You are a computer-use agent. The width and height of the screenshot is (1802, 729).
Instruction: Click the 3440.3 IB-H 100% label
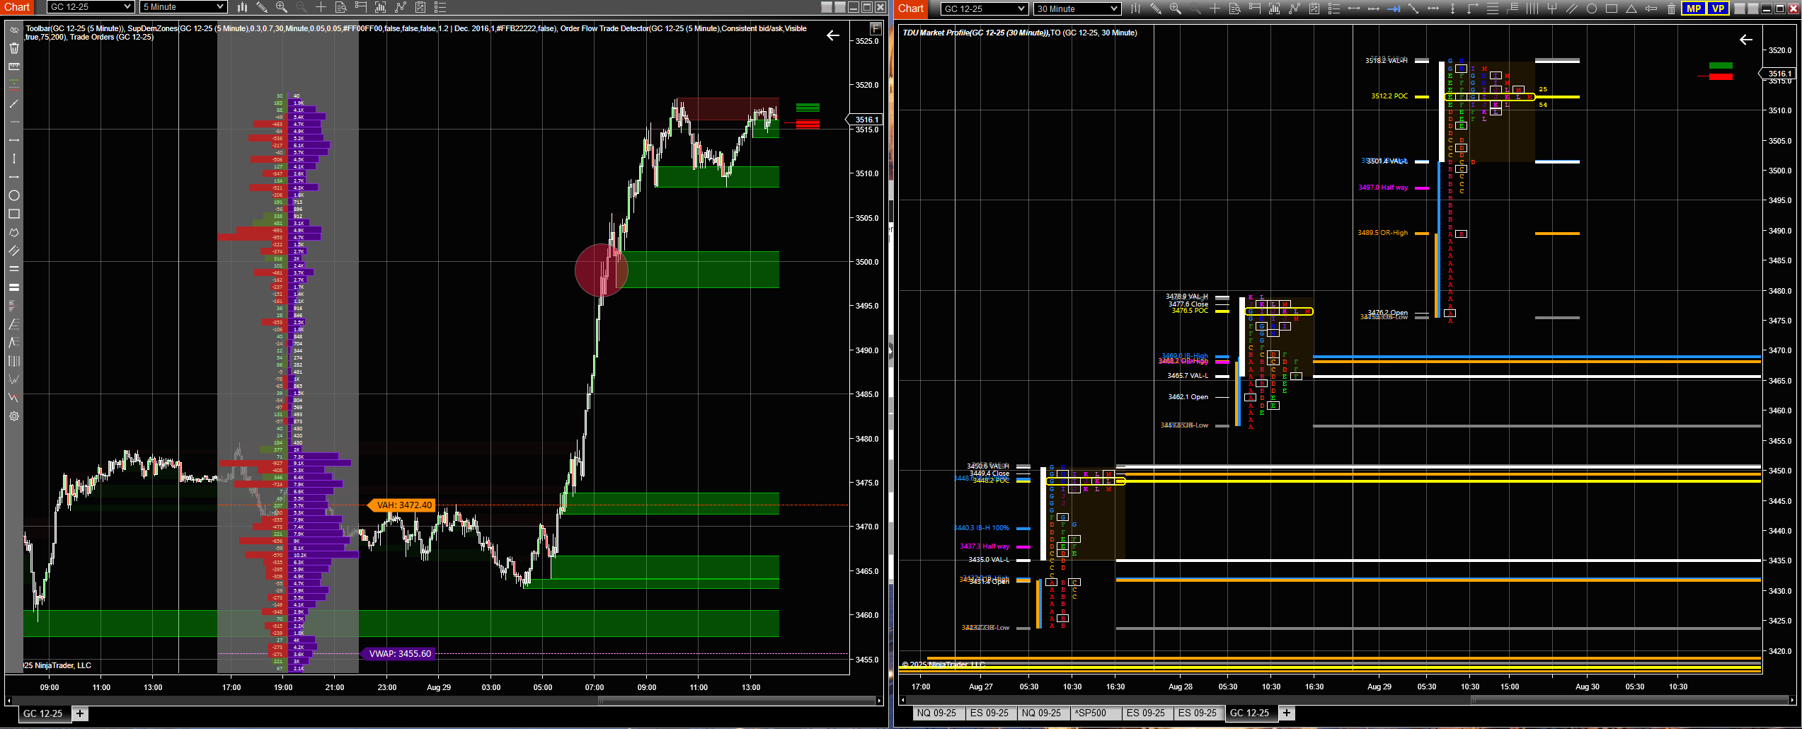[x=981, y=528]
